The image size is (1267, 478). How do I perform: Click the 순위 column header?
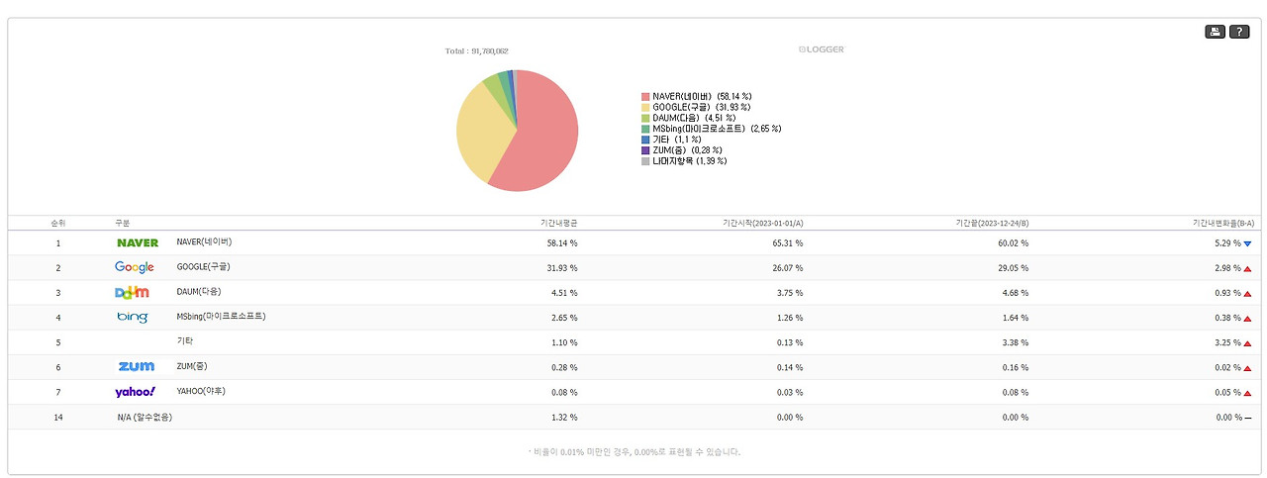[58, 224]
